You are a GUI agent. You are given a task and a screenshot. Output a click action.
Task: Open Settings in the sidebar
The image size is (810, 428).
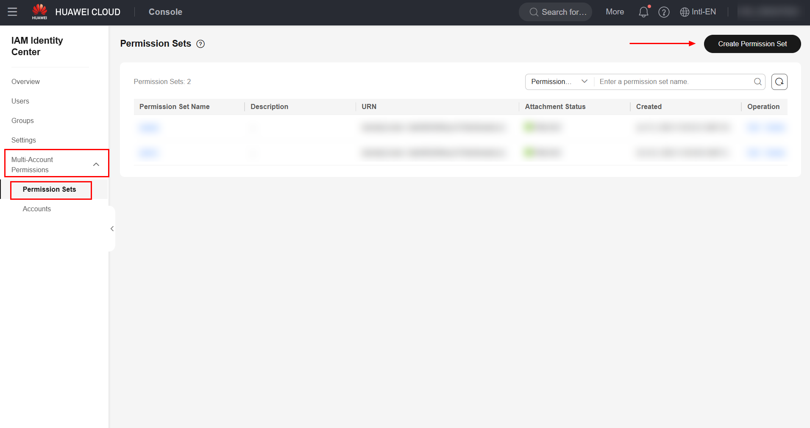click(x=24, y=140)
